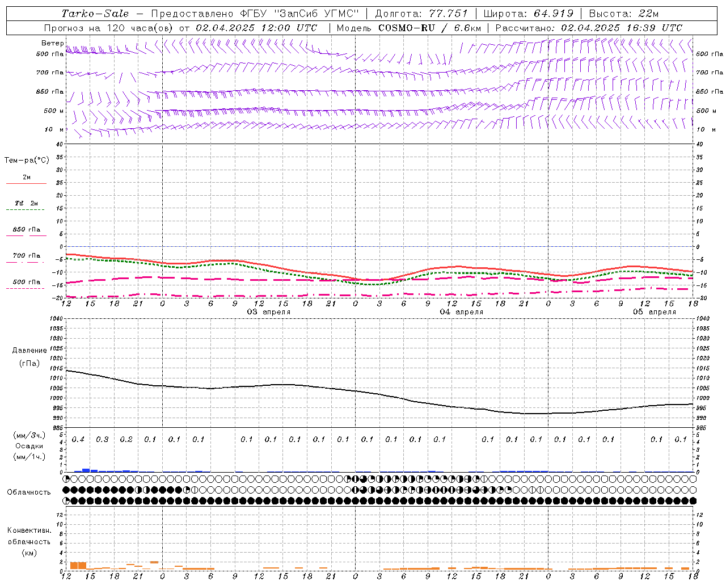This screenshot has height=581, width=726.
Task: Click the 'Конвективн.' convective cloud label
Action: [29, 531]
